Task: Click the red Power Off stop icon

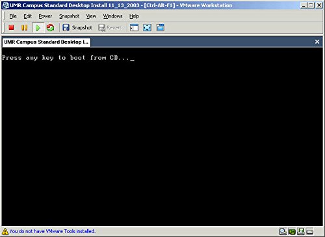Action: coord(11,27)
